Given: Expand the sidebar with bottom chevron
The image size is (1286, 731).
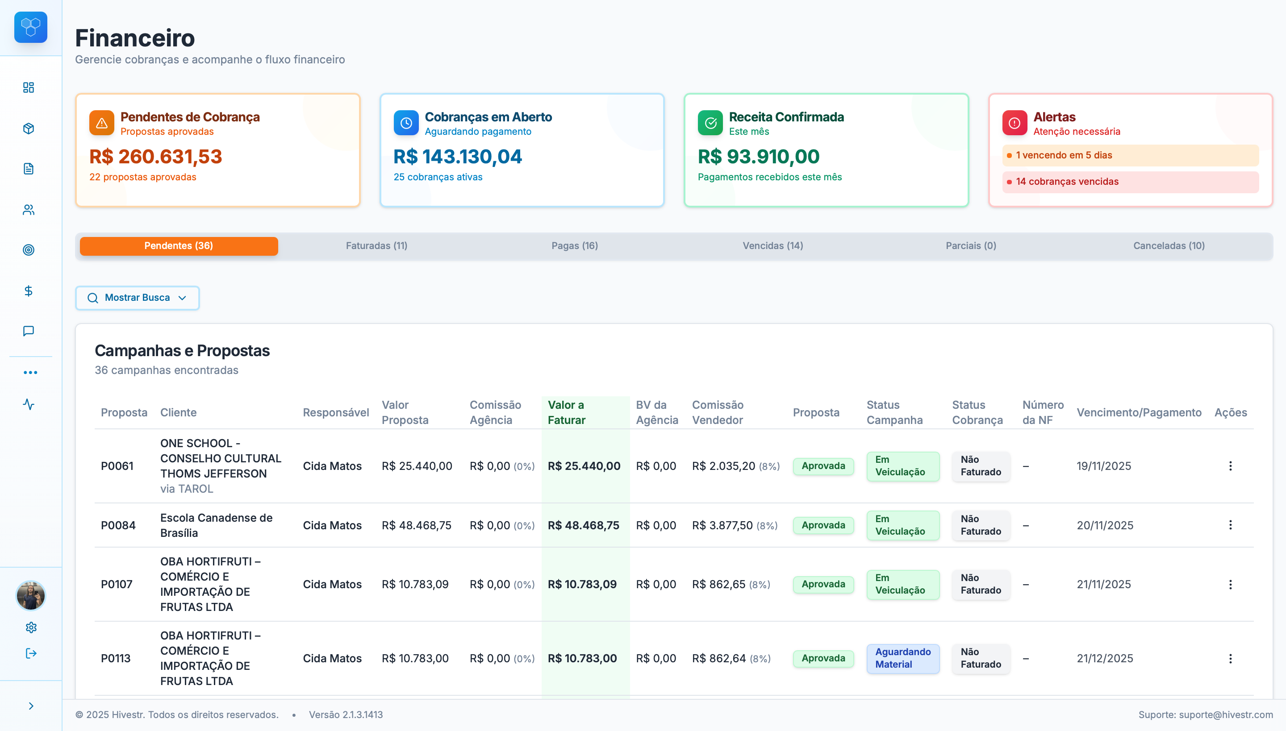Looking at the screenshot, I should [x=31, y=706].
